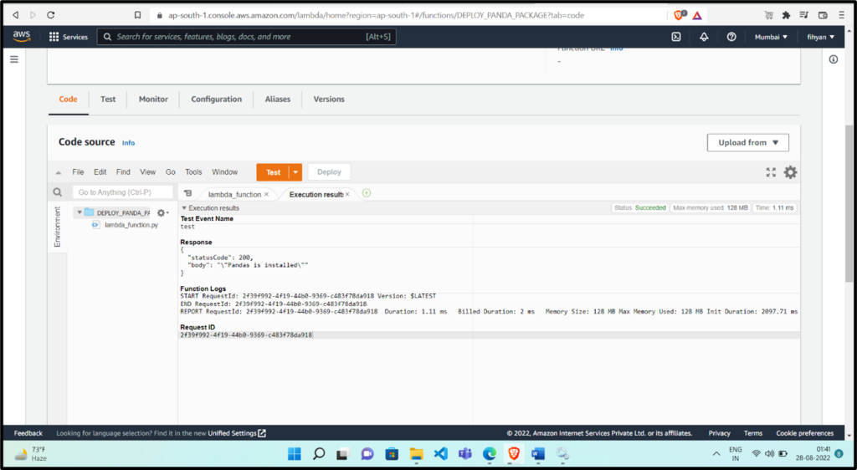Viewport: 857px width, 470px height.
Task: Open the Tools menu in editor
Action: tap(193, 172)
